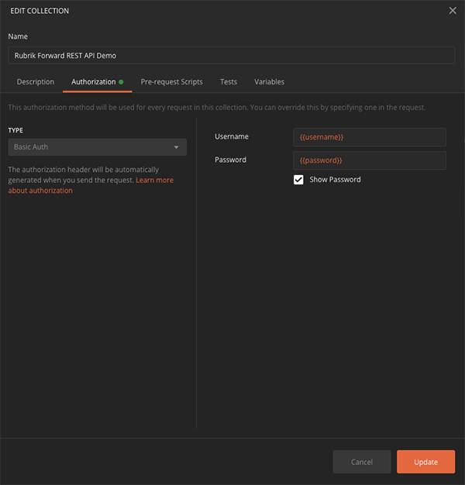Open the Pre-request Scripts tab
This screenshot has height=485, width=465.
[172, 81]
